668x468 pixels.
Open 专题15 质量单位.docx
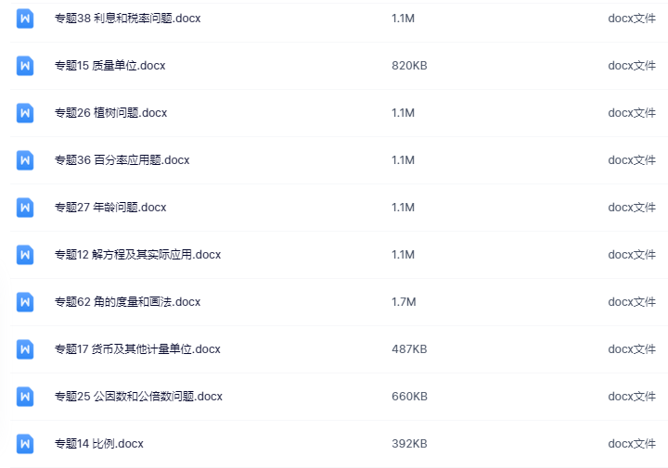[x=109, y=66]
